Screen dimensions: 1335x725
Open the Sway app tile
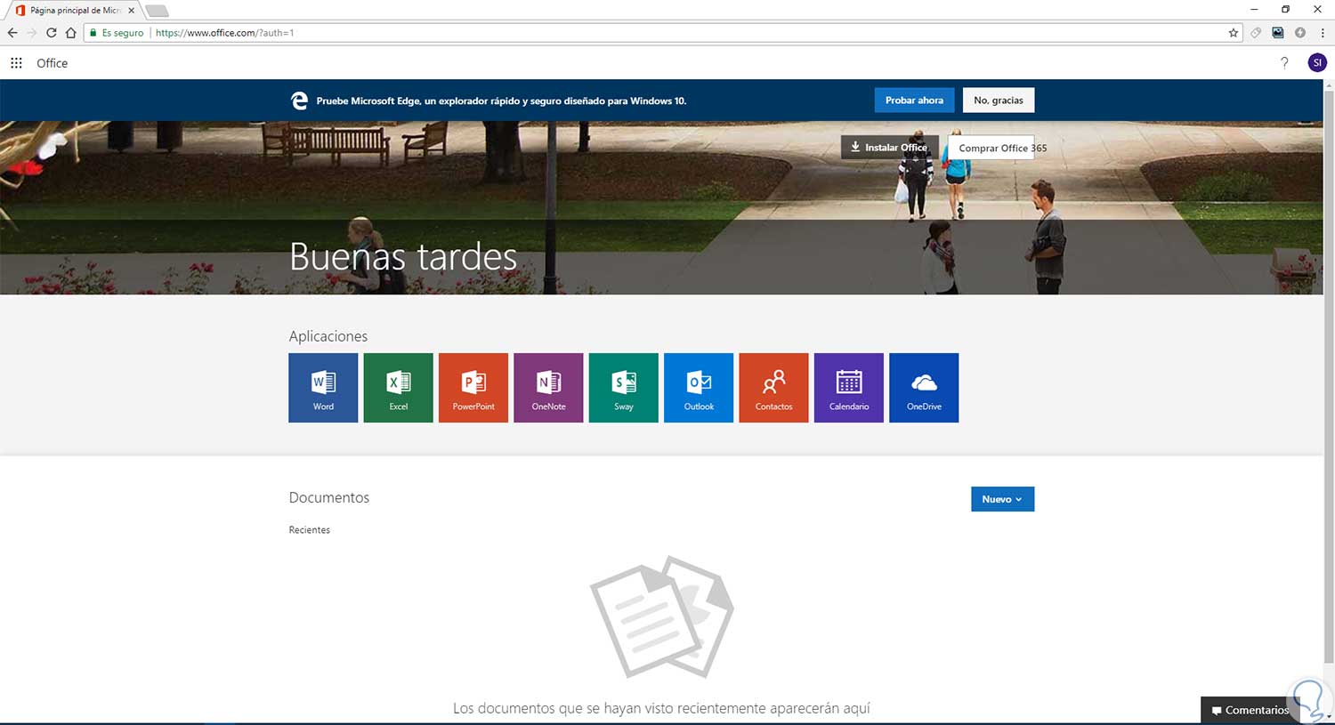pyautogui.click(x=624, y=388)
